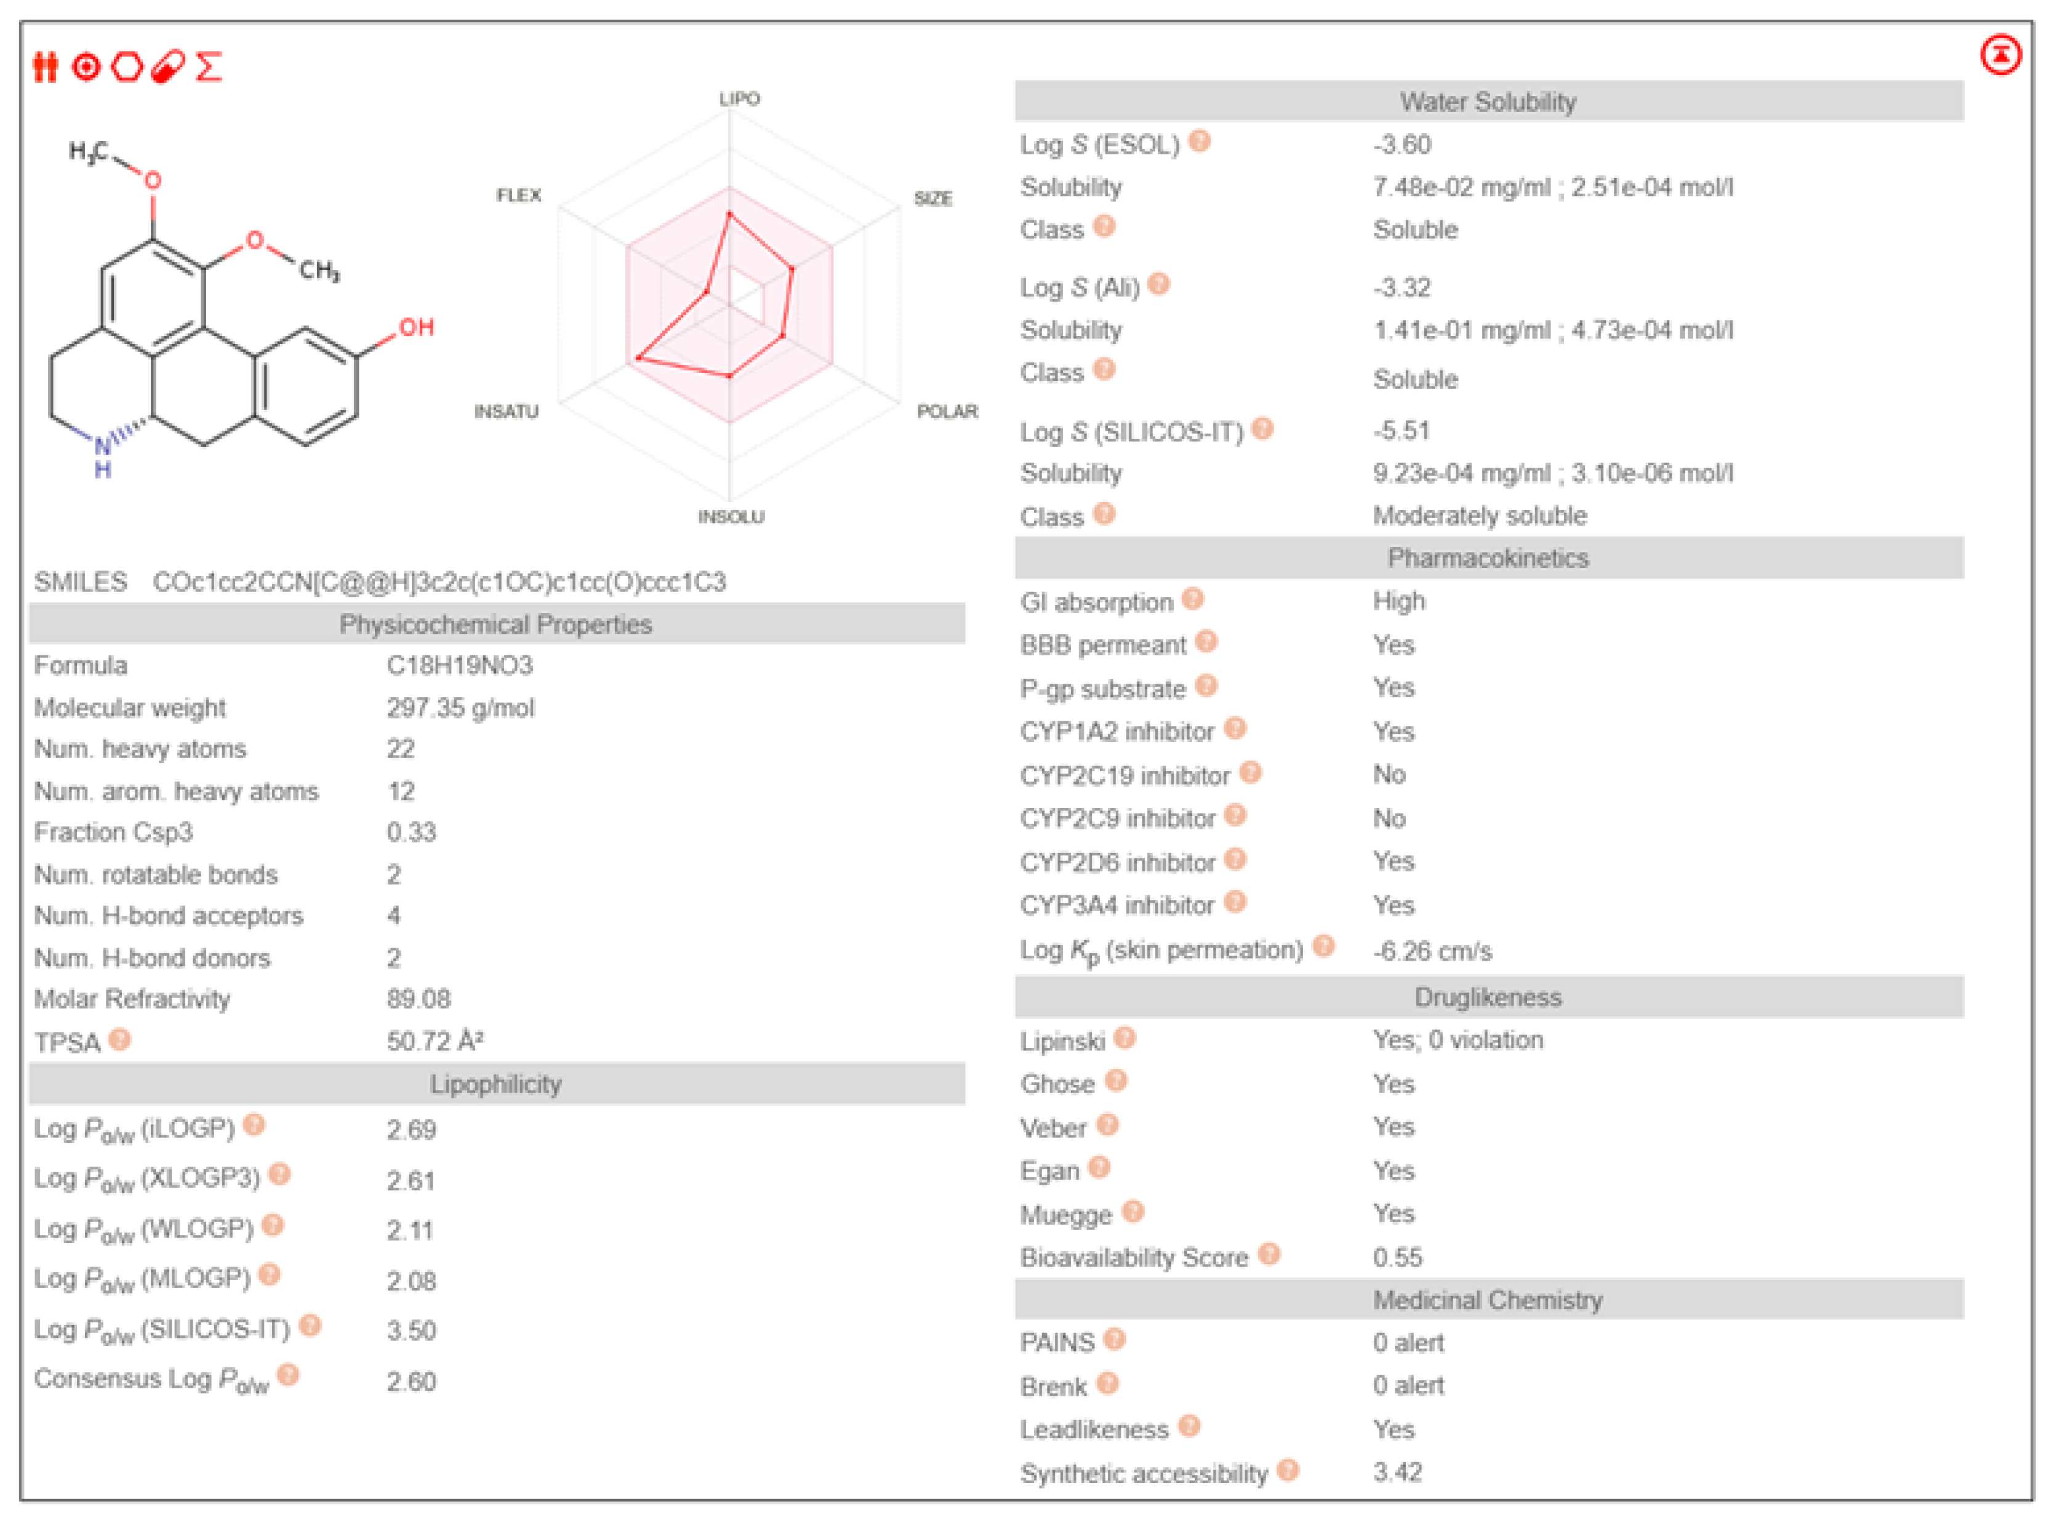This screenshot has width=2057, height=1520.
Task: Open help icon beside Synthetic accessibility
Action: (1288, 1470)
